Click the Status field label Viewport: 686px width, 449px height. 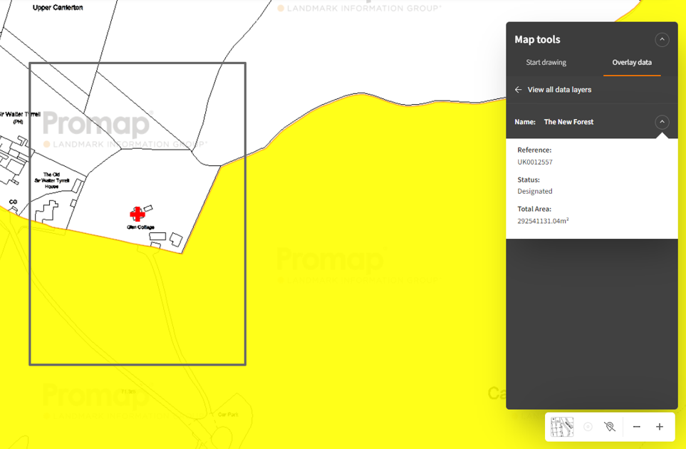click(529, 180)
